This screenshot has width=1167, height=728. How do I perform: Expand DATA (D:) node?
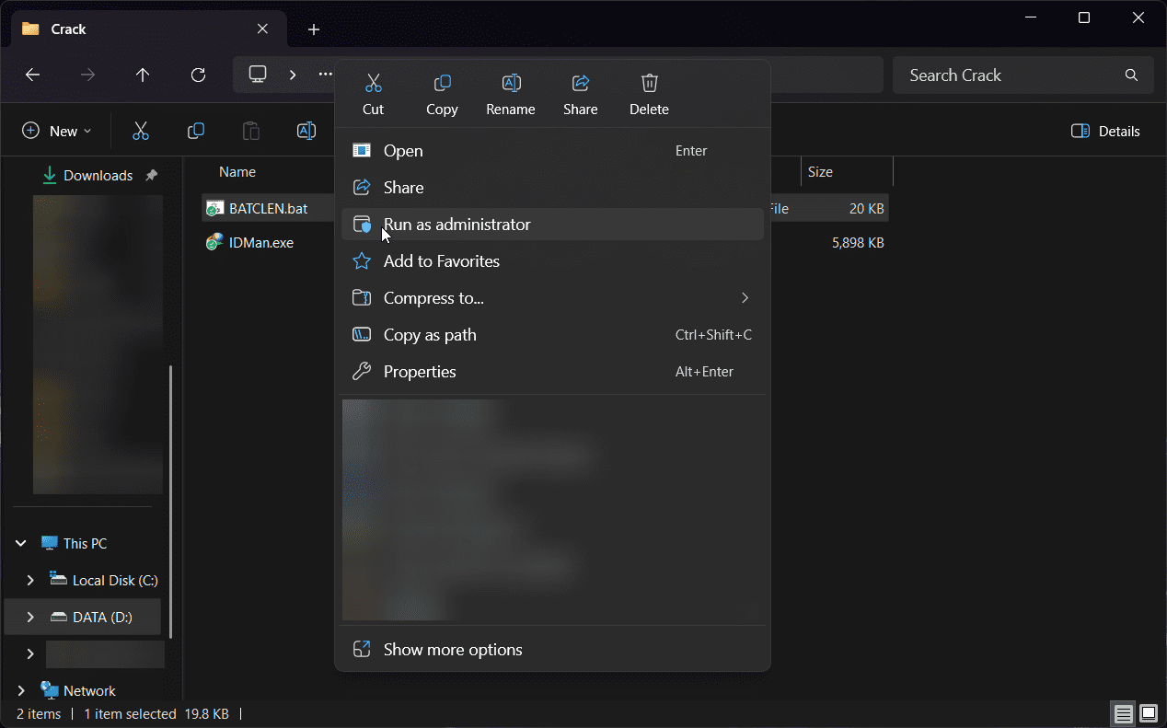tap(30, 618)
